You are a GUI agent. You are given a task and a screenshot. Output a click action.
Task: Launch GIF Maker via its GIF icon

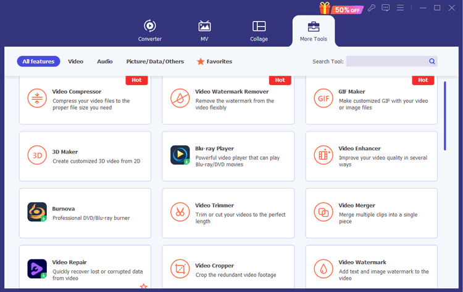point(323,98)
